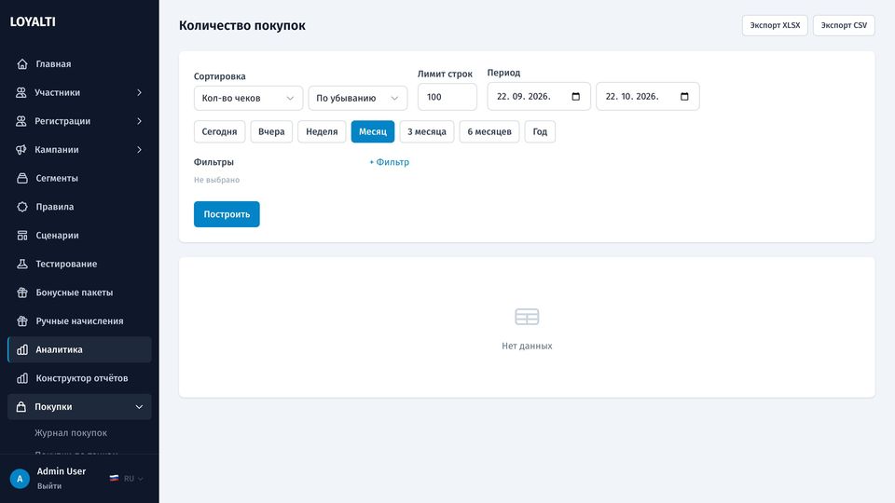Click the Ручные начисления sidebar item
Image resolution: width=895 pixels, height=503 pixels.
79,320
